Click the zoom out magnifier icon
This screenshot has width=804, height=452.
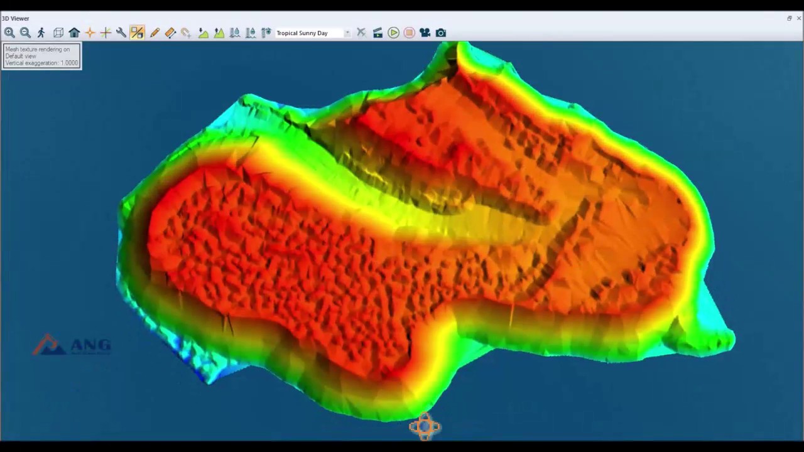25,33
